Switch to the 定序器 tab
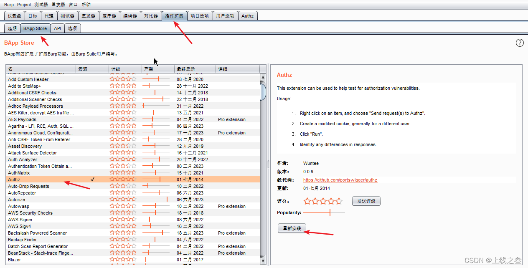 [x=109, y=16]
